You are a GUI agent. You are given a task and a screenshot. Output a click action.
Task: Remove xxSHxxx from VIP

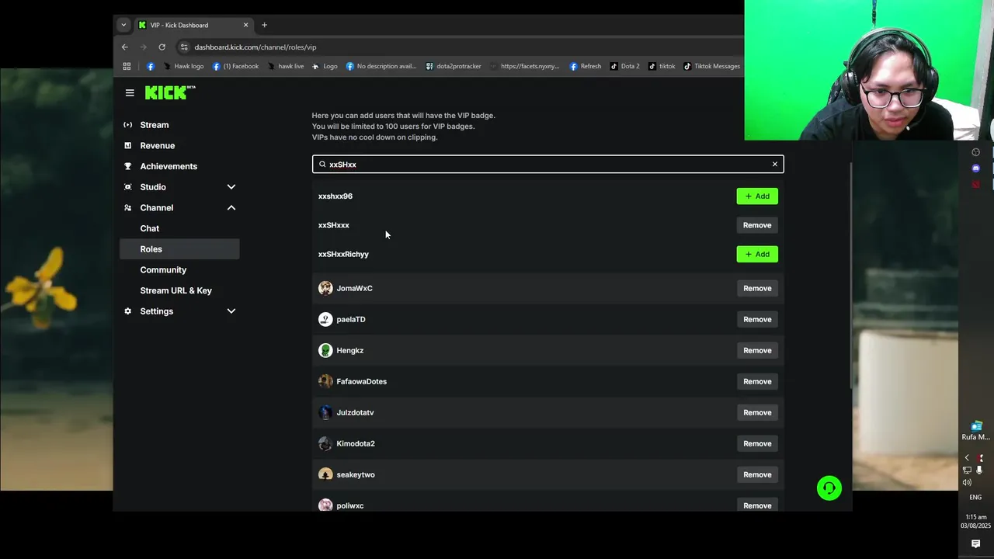(757, 225)
